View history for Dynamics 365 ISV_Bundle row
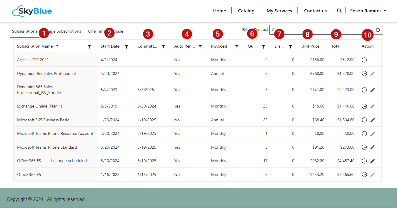The width and height of the screenshot is (397, 208). (364, 90)
